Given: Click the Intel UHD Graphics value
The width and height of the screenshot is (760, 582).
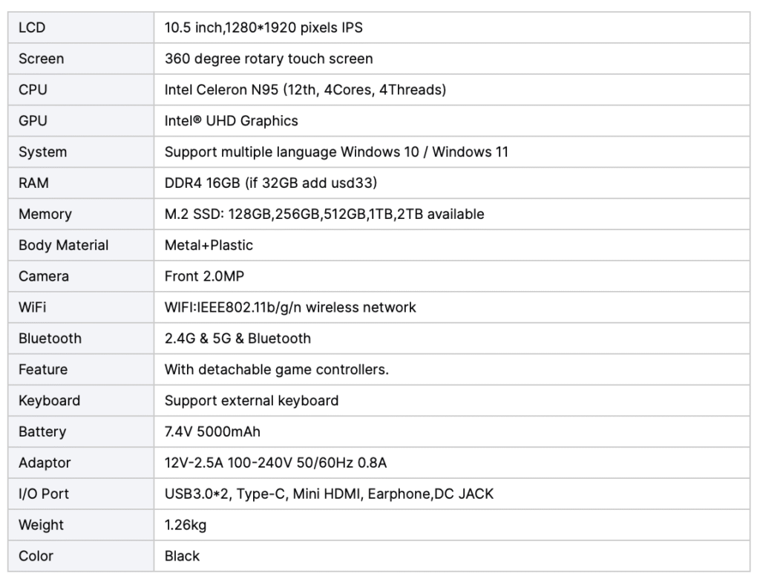Looking at the screenshot, I should click(x=231, y=121).
